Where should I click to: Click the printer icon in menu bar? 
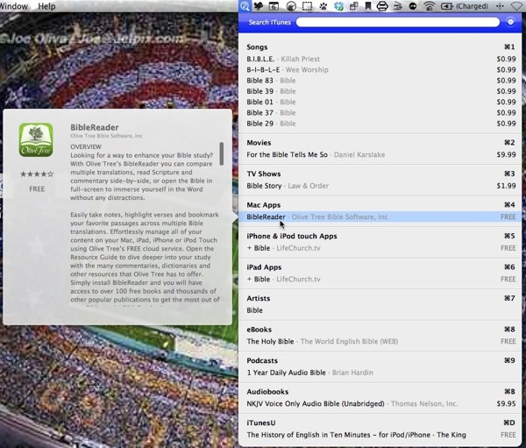tap(382, 6)
